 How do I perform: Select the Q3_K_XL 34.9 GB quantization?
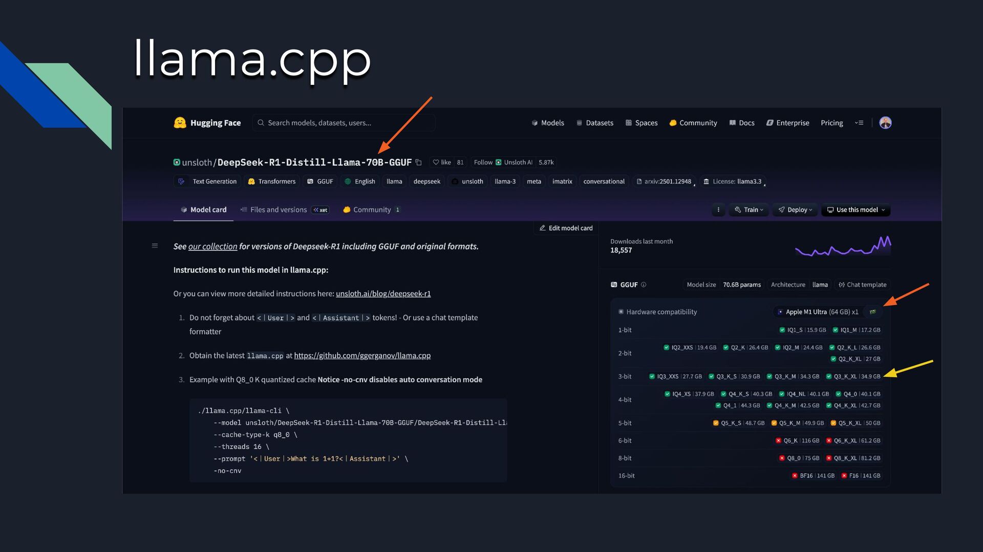click(853, 377)
